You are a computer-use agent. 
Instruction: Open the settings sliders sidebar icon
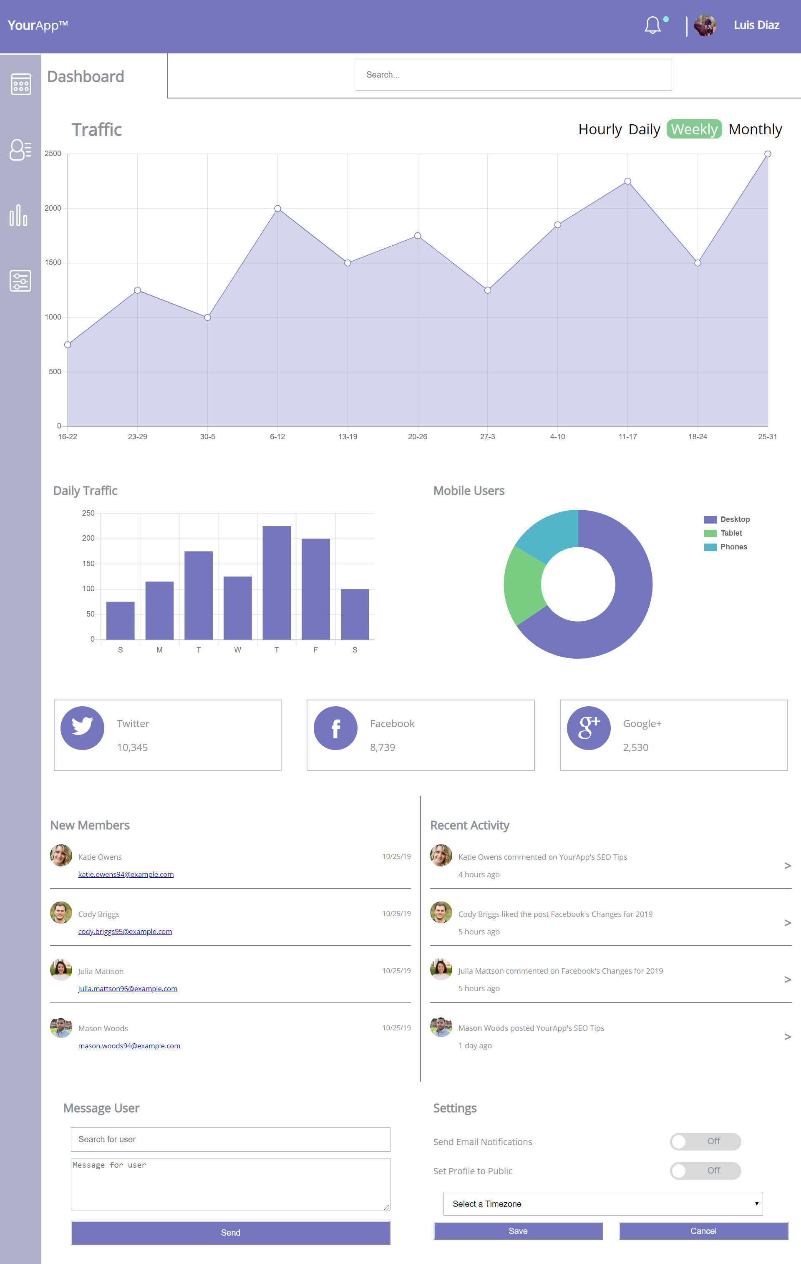[20, 281]
